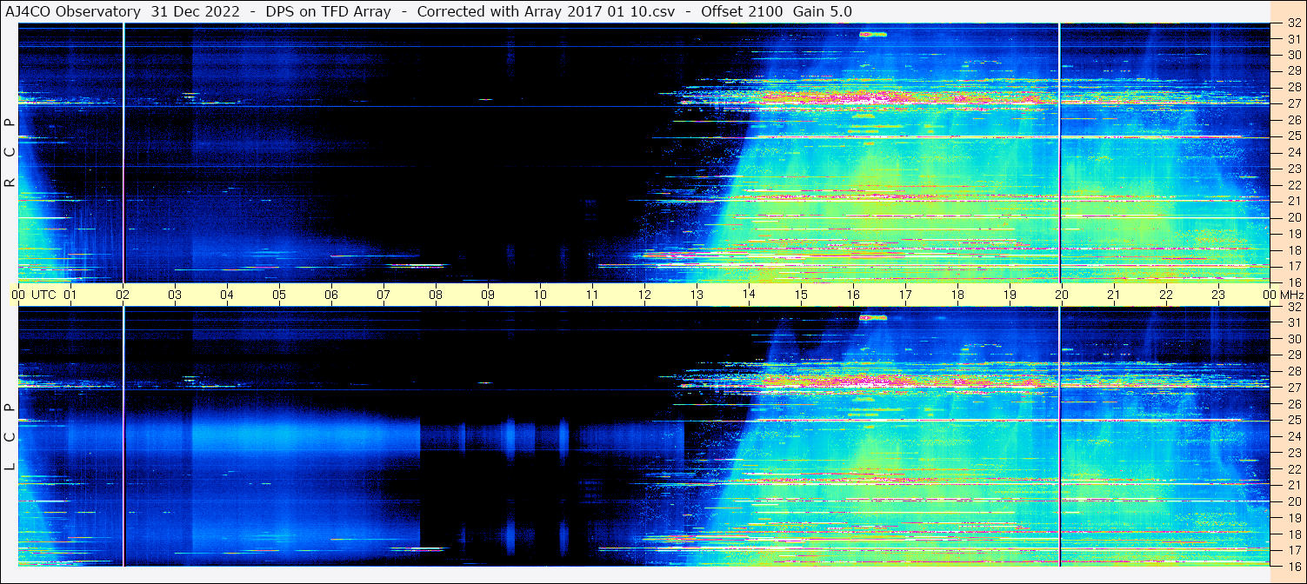1307x584 pixels.
Task: Click the 28 MHz label of the RCP panel
Action: click(1293, 87)
